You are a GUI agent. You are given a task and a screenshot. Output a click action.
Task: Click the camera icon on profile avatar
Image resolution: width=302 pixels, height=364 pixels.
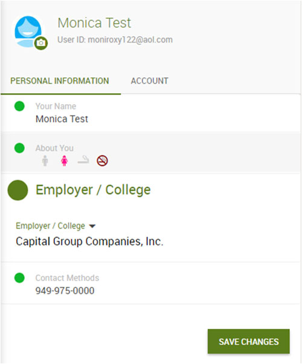(41, 43)
